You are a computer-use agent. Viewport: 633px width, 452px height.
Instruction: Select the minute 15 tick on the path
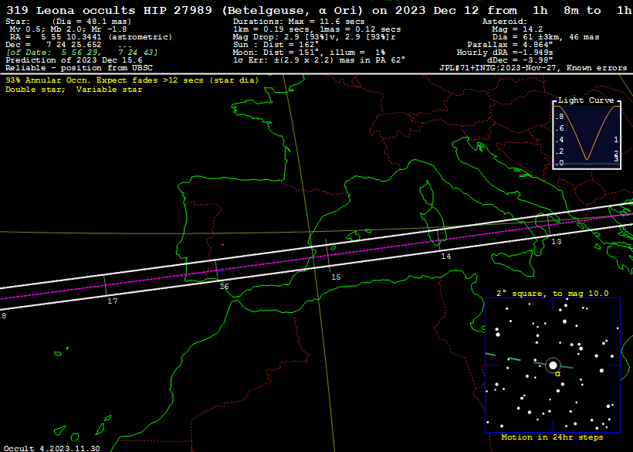pos(328,256)
